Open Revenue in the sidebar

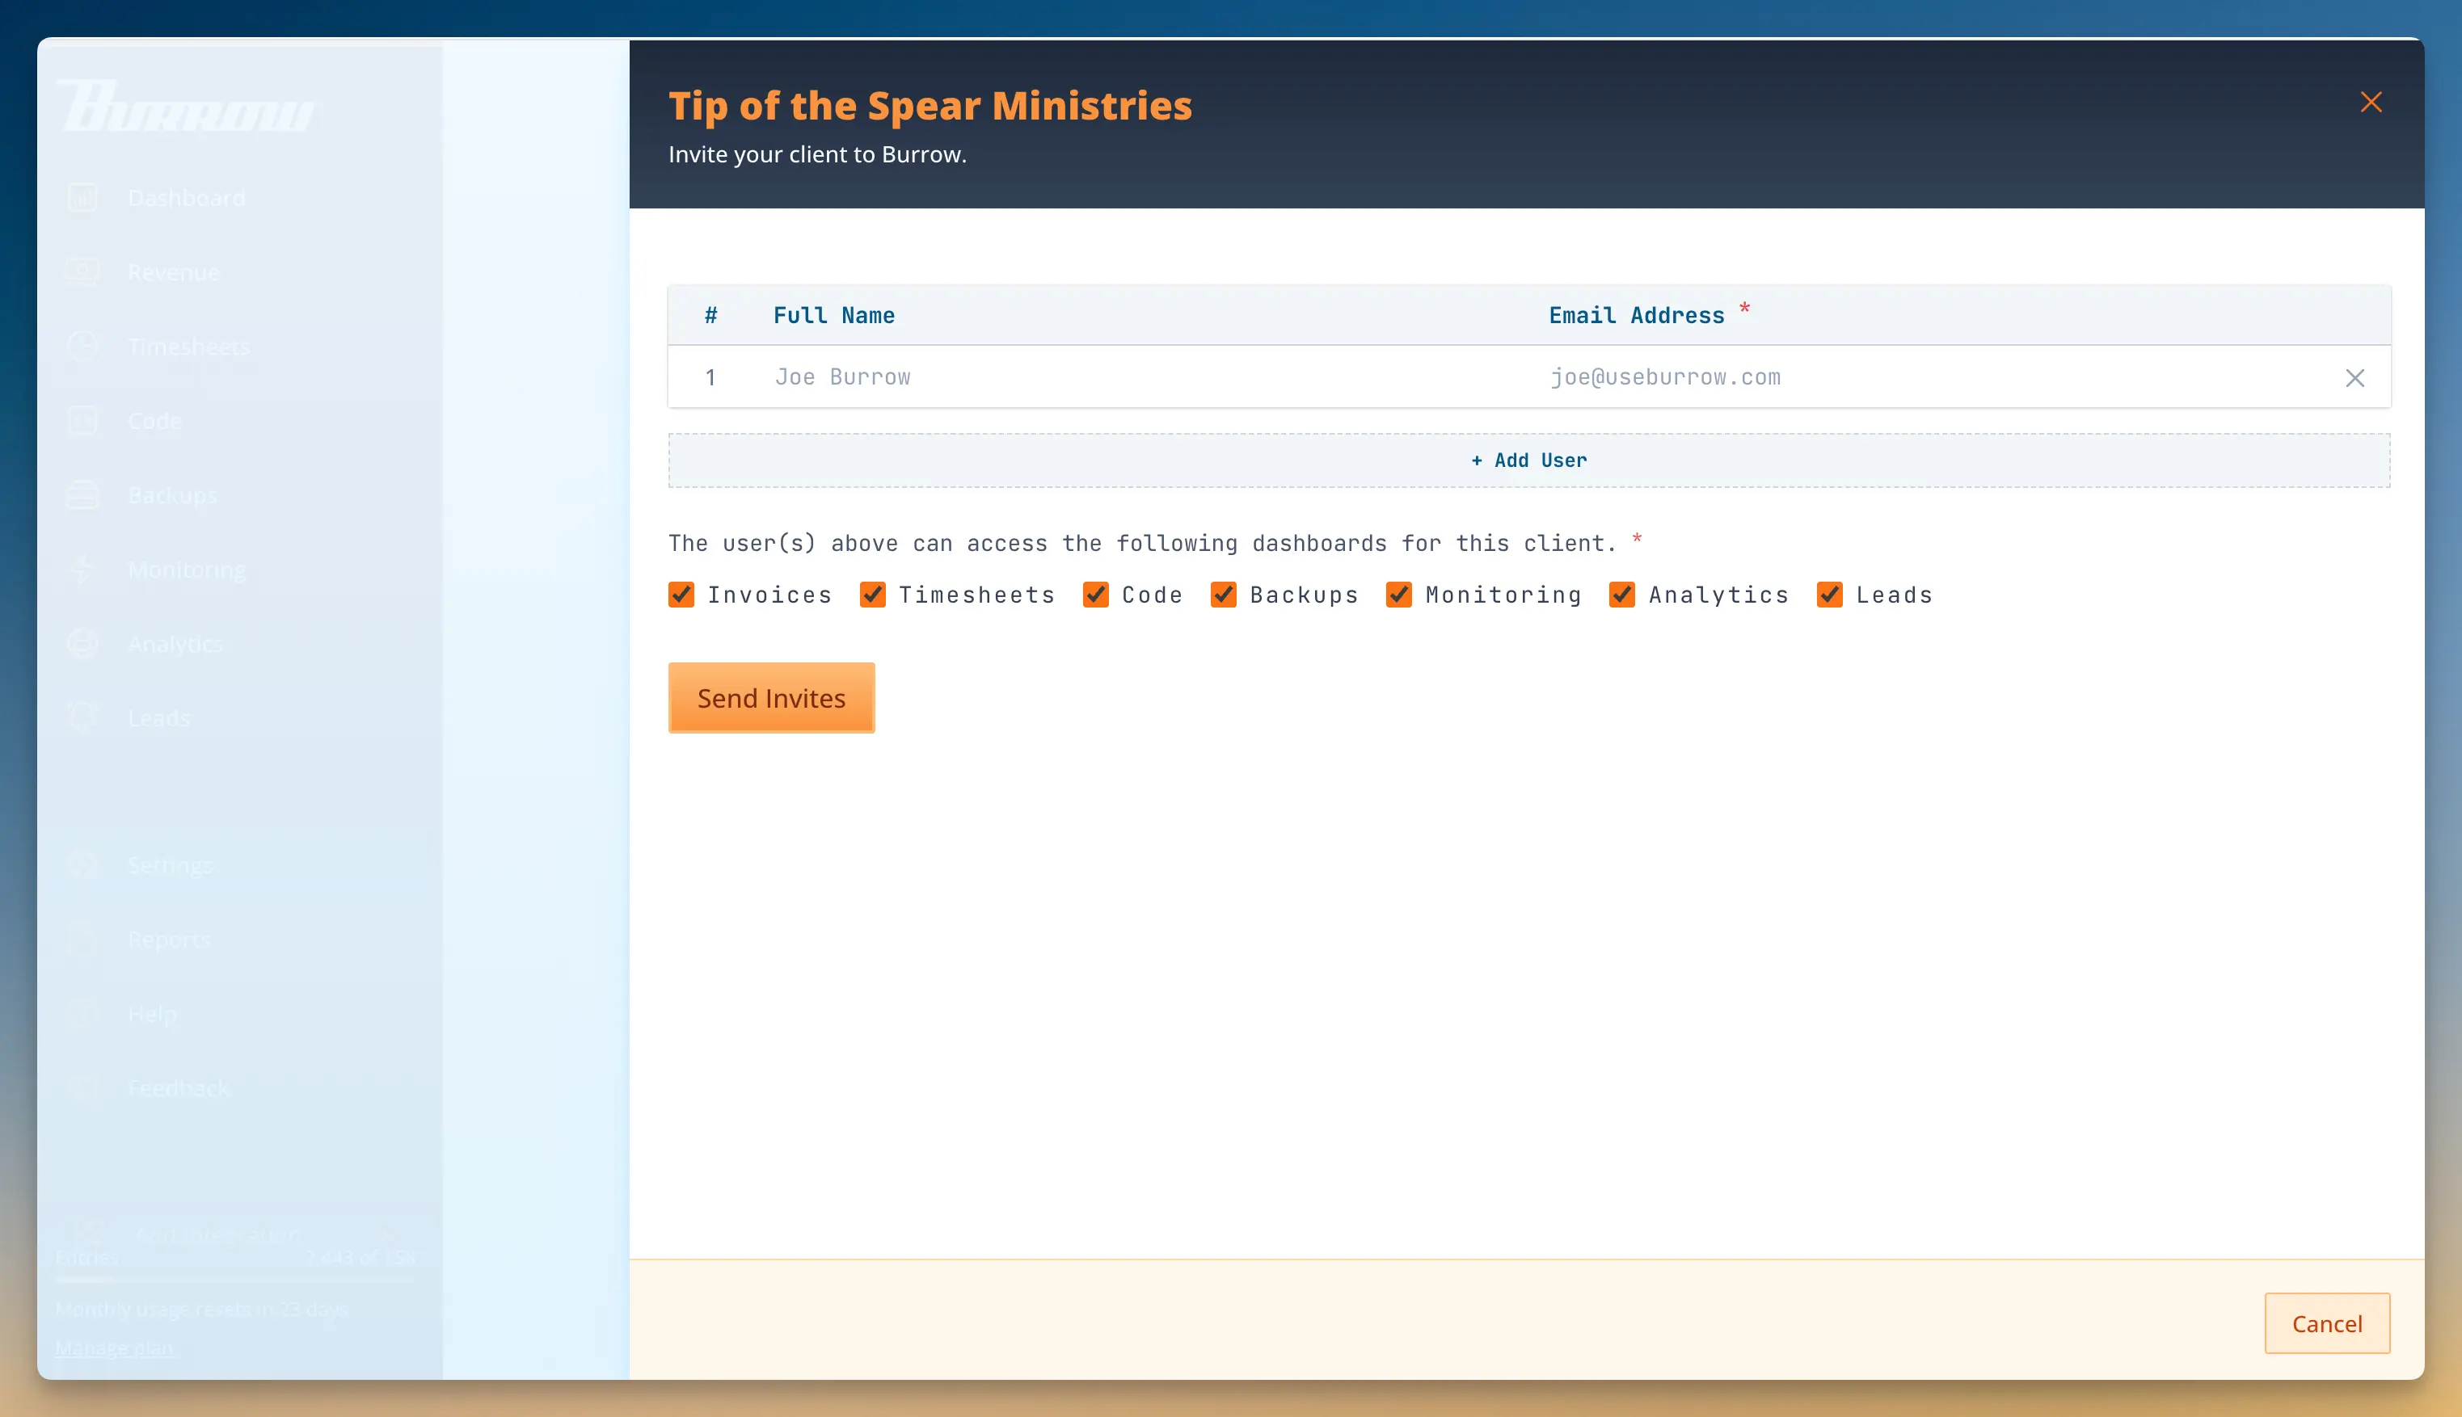coord(175,272)
